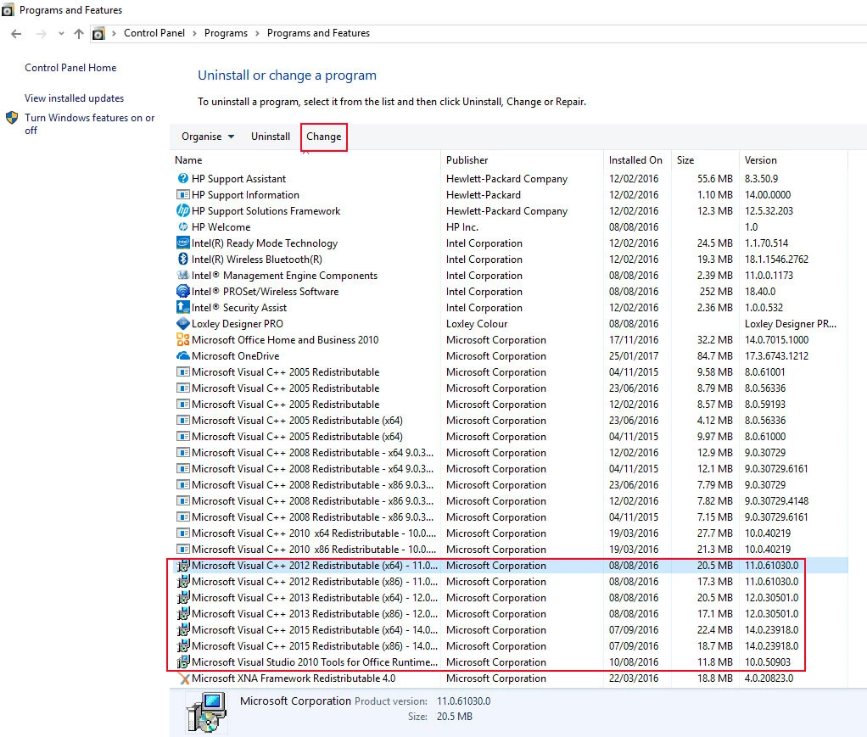
Task: Click installed date 25/01/2017
Action: (x=634, y=355)
